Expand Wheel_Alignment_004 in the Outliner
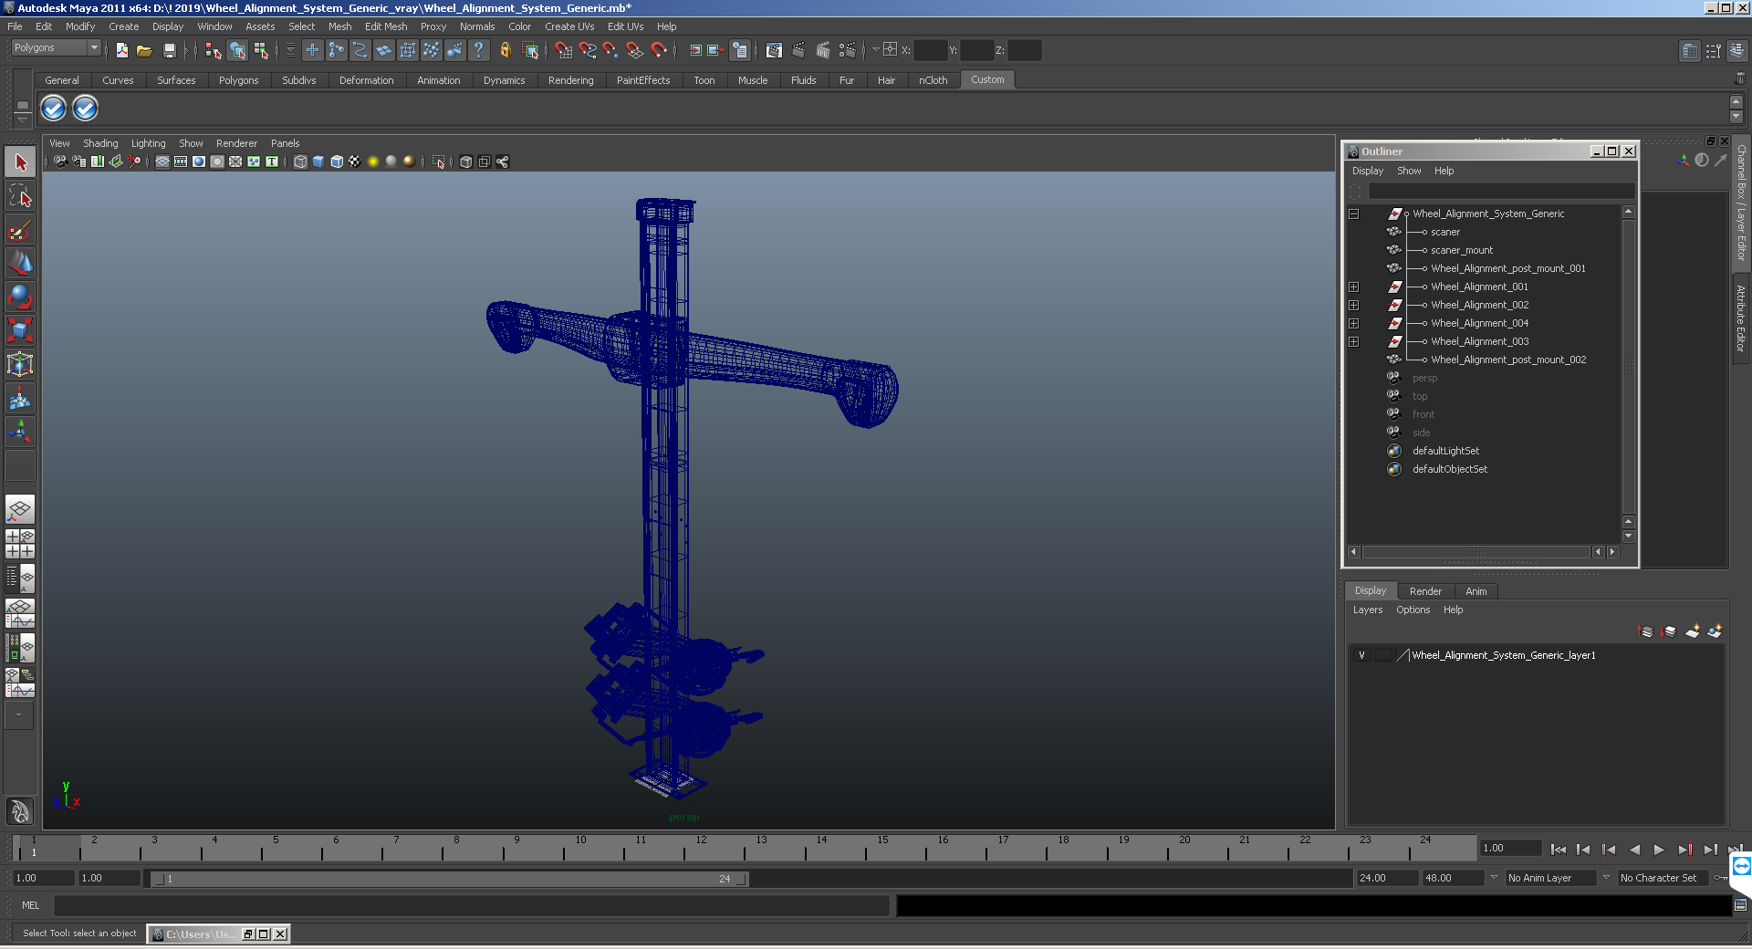Viewport: 1752px width, 949px height. click(1354, 323)
